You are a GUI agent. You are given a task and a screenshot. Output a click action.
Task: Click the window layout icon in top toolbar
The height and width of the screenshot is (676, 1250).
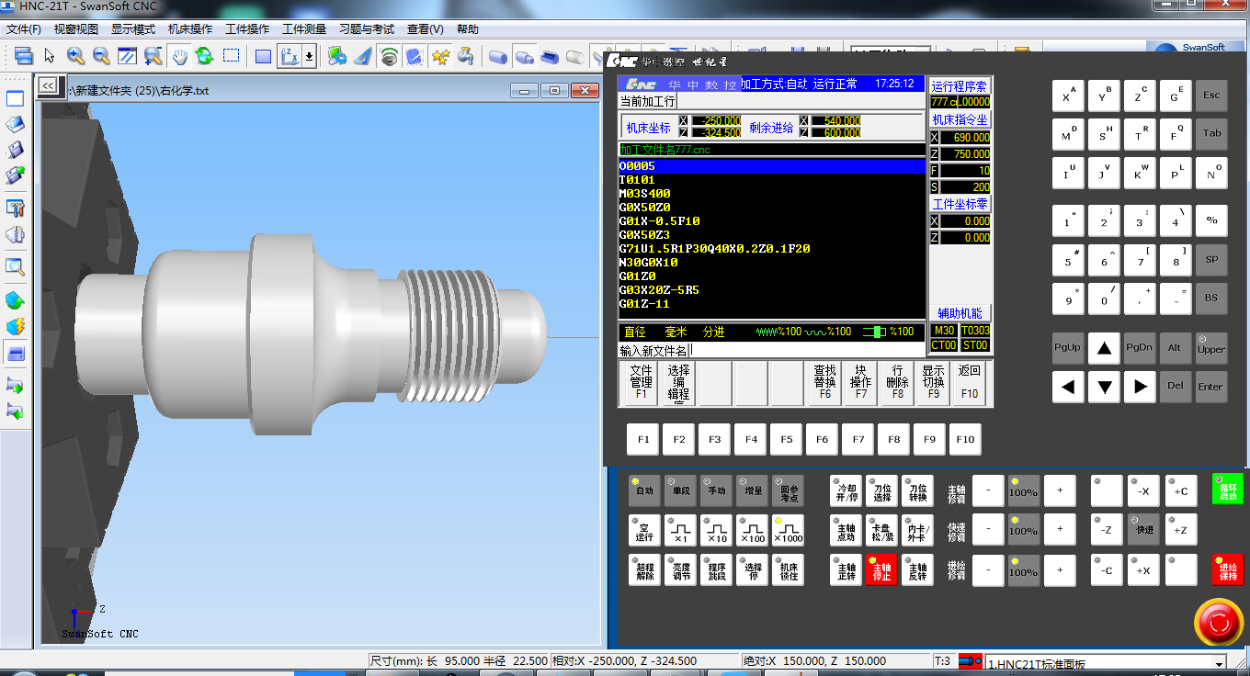click(24, 56)
